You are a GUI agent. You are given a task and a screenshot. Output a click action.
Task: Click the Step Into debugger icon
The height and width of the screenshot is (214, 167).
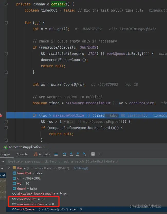pyautogui.click(x=71, y=154)
